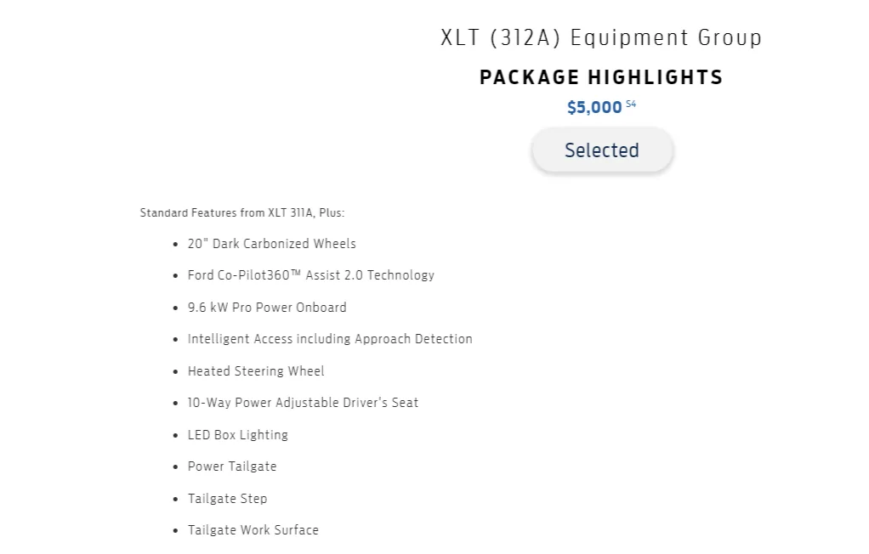Click Intelligent Access including Approach Detection

click(x=330, y=339)
